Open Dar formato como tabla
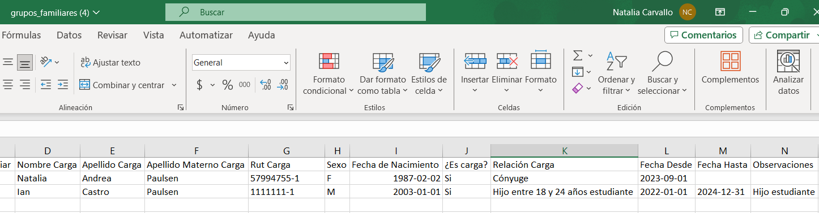 pos(383,73)
